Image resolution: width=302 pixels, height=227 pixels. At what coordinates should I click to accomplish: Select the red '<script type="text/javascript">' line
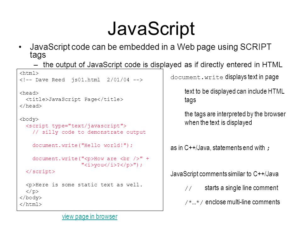(76, 126)
